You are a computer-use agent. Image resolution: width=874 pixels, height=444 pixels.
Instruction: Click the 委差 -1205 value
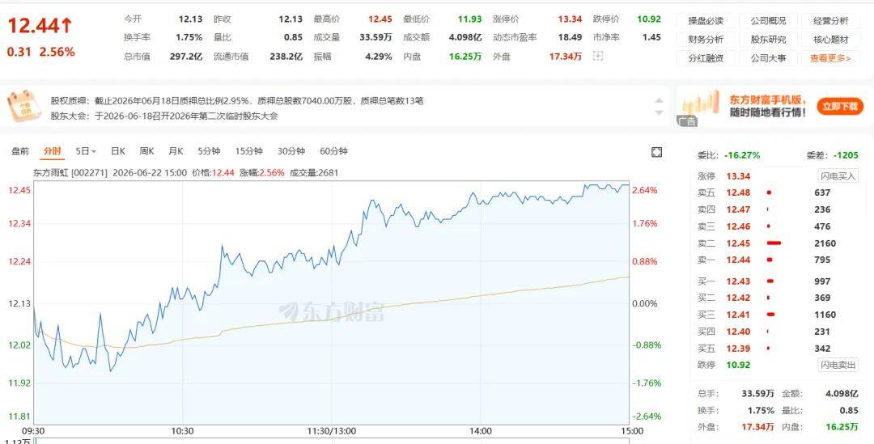[846, 155]
